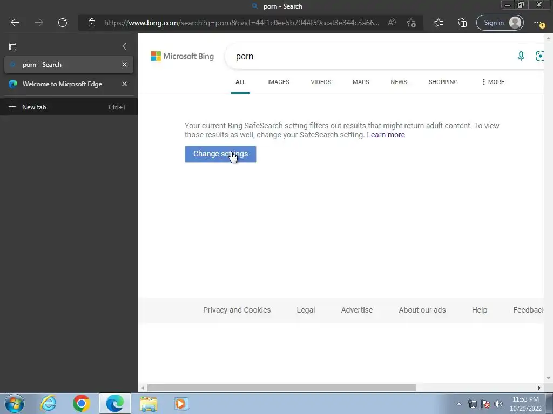Switch to NEWS results tab
The width and height of the screenshot is (553, 414).
click(399, 82)
